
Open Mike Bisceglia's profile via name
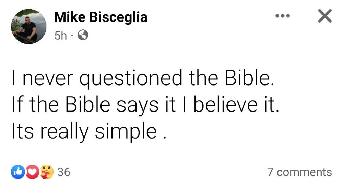click(x=101, y=17)
